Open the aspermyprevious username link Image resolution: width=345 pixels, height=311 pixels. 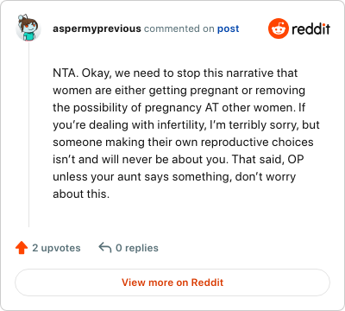pos(97,29)
